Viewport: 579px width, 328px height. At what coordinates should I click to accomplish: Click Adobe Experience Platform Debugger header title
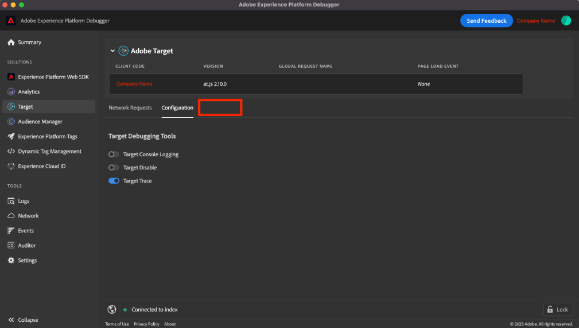65,21
